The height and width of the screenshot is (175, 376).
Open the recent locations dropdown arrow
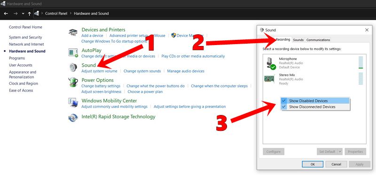pyautogui.click(x=23, y=14)
